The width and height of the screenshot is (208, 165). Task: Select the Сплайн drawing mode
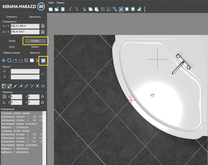tap(35, 41)
